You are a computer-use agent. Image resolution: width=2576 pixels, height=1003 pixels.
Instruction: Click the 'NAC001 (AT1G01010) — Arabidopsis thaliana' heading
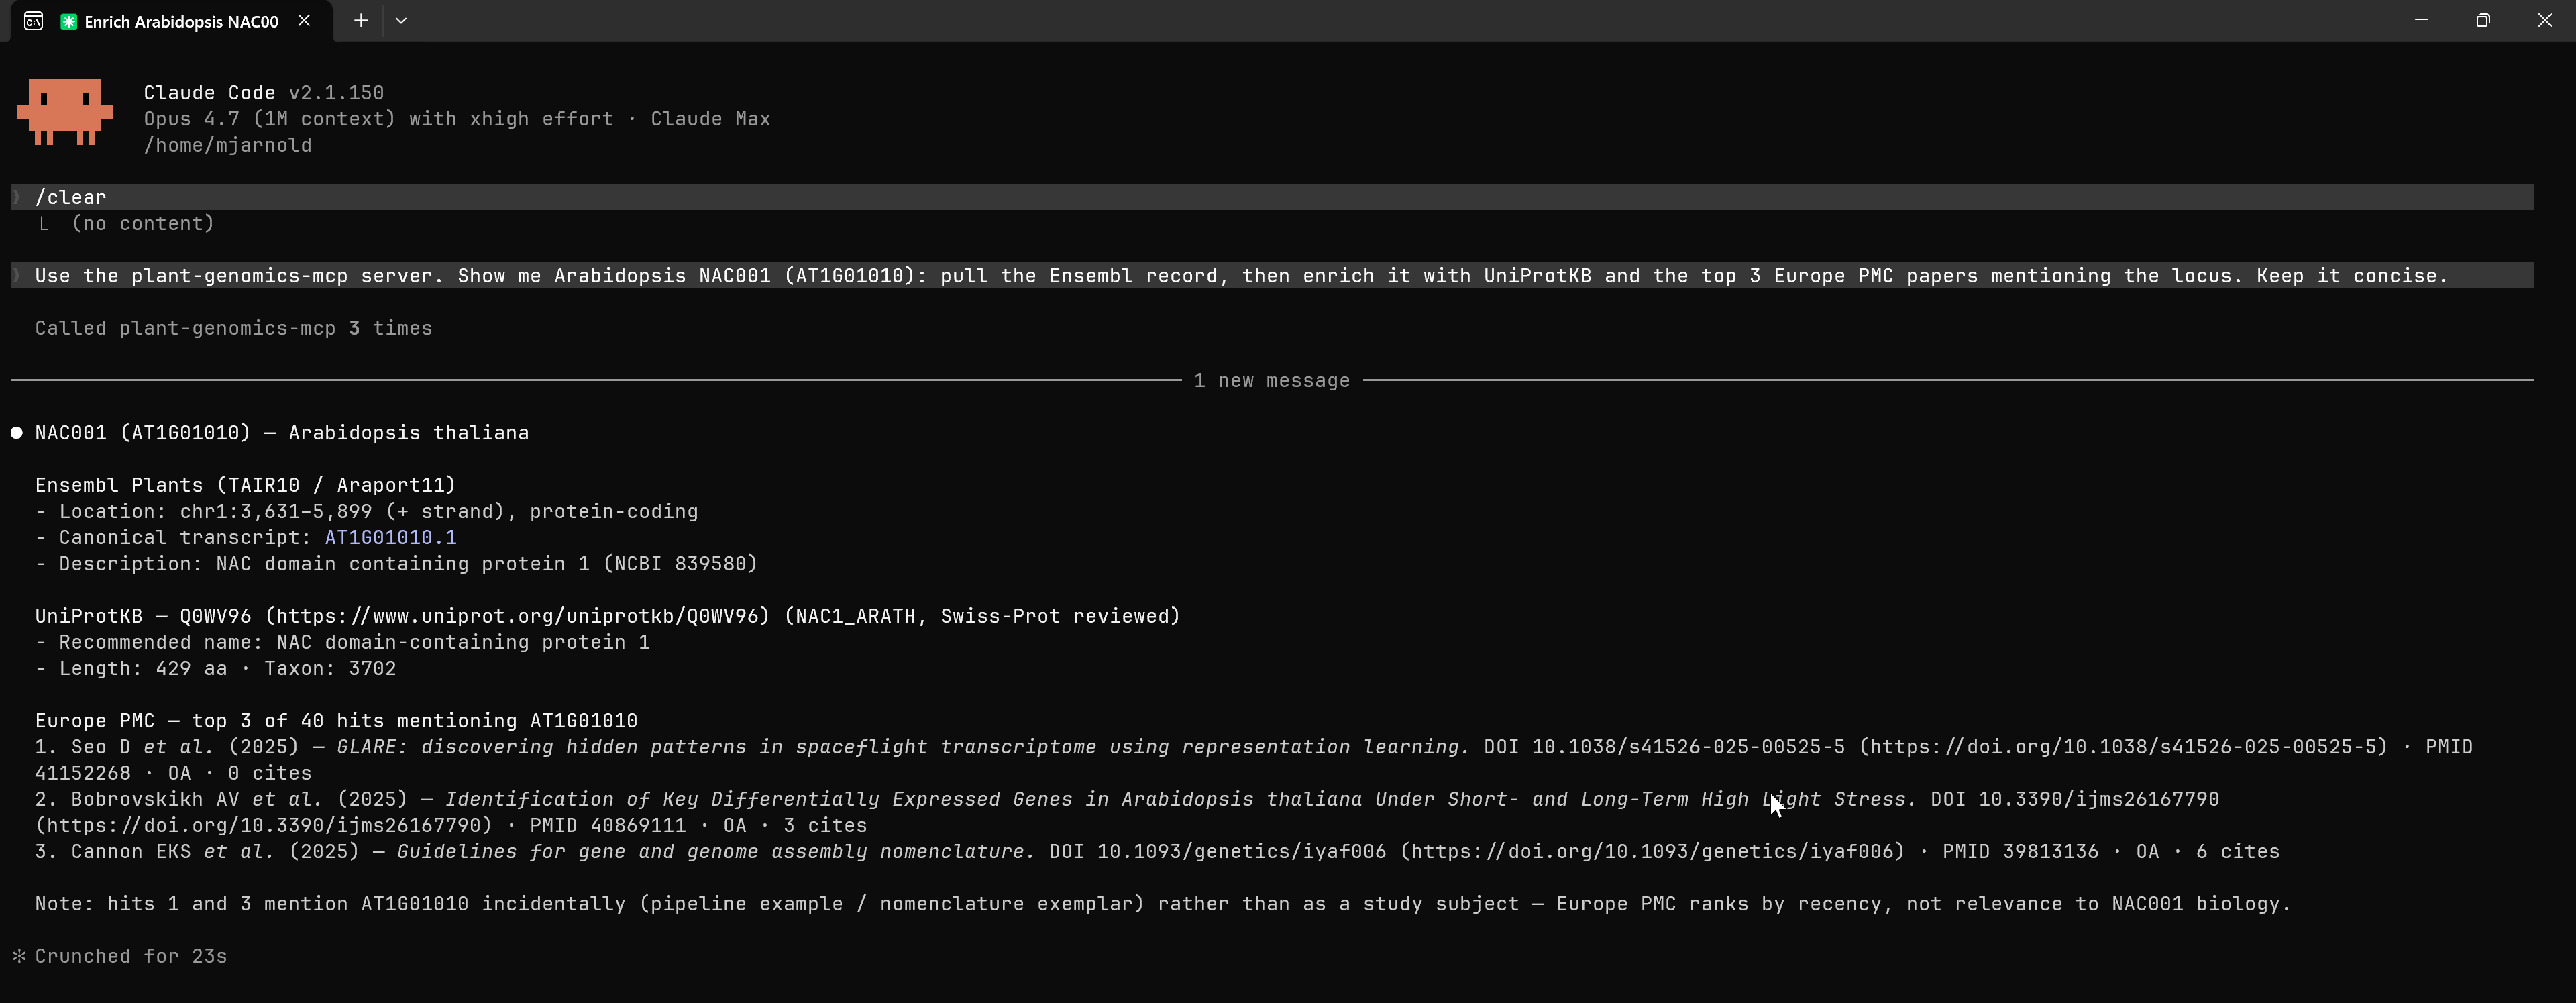coord(282,433)
